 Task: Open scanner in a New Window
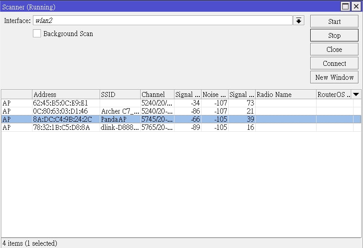click(334, 77)
